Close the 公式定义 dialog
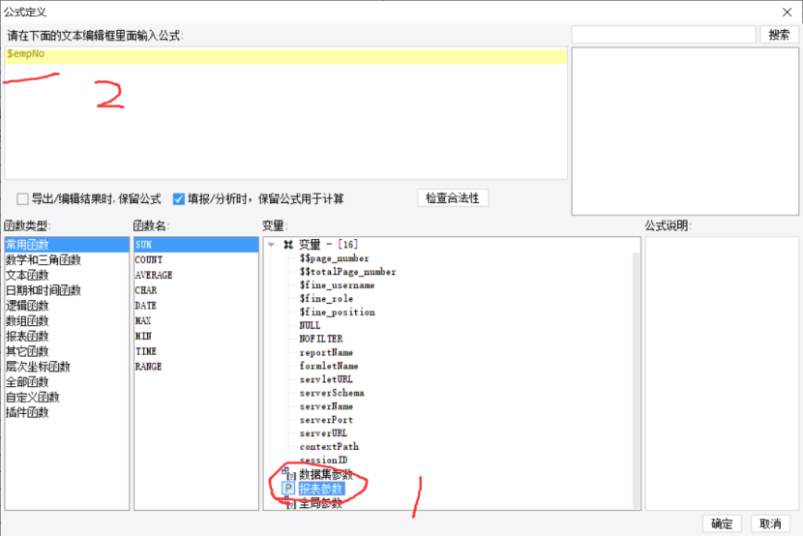Screen dimensions: 803x536 click(x=788, y=12)
